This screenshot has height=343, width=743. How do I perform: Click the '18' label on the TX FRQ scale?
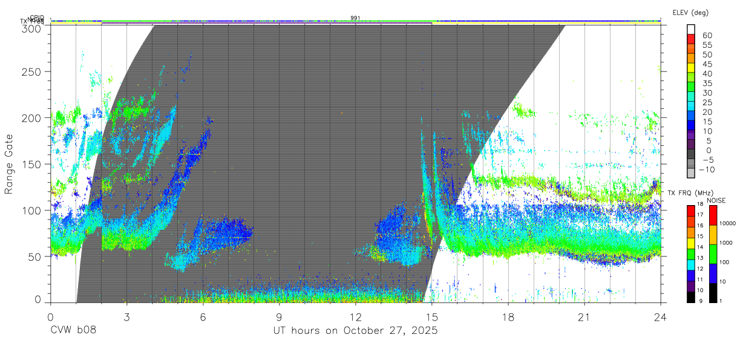tap(700, 204)
